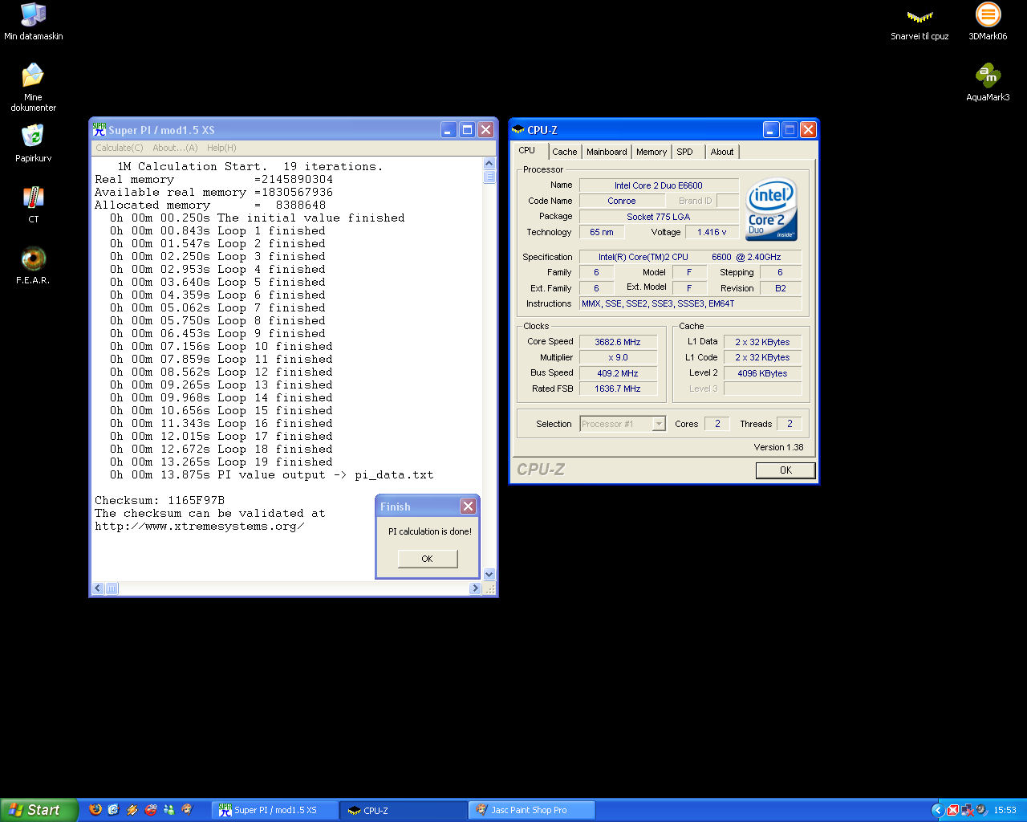Click the Level 2 cache value 4096 KBytes
Image resolution: width=1027 pixels, height=822 pixels.
pyautogui.click(x=762, y=373)
